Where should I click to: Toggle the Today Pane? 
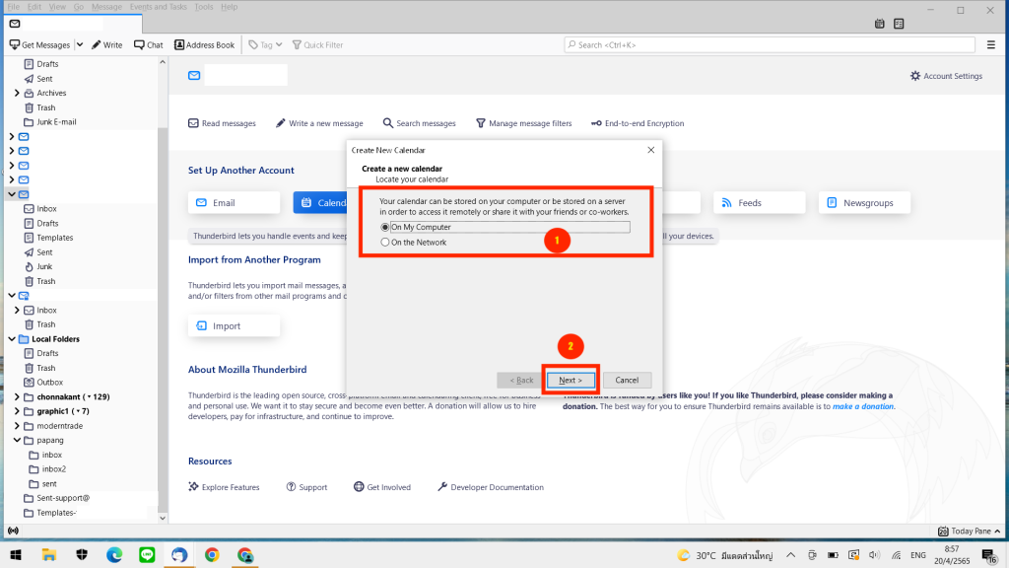coord(965,531)
